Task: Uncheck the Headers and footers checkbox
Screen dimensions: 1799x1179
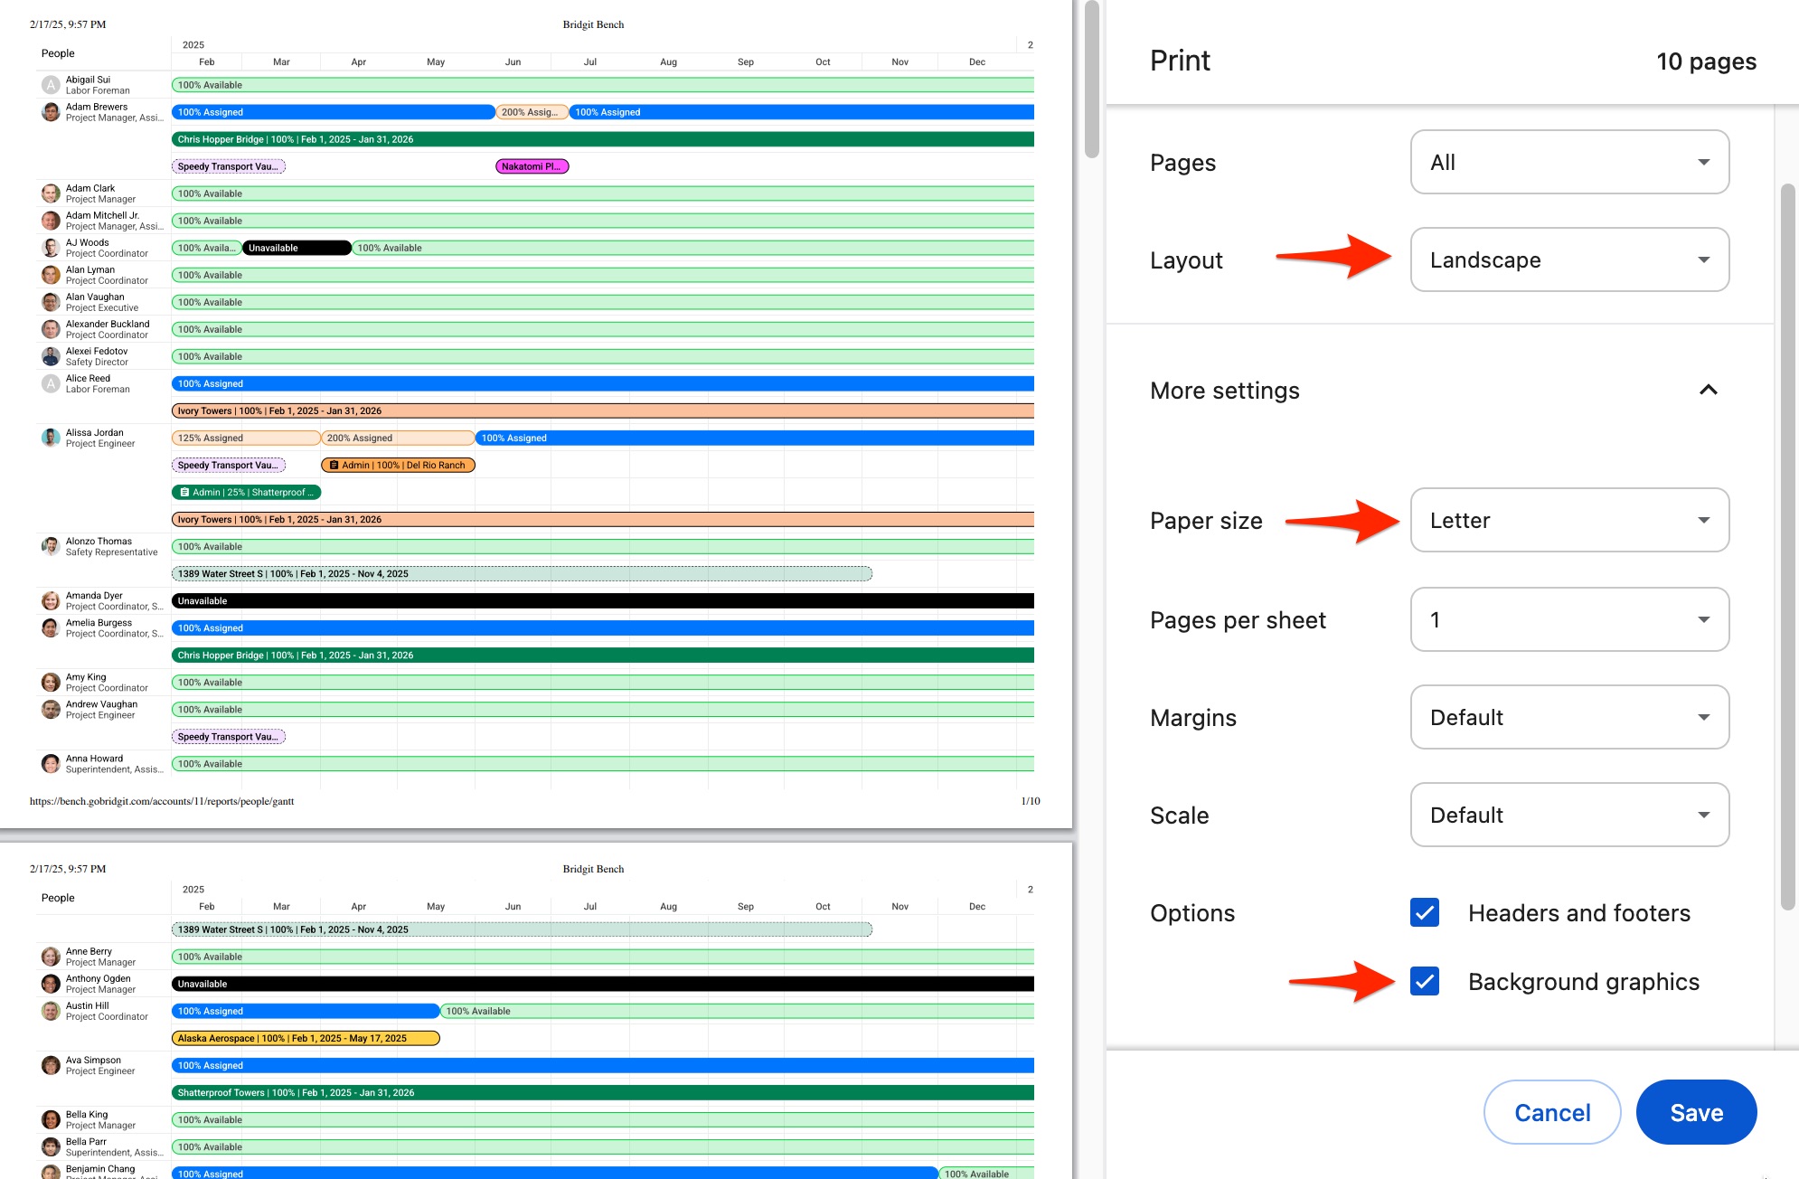Action: (x=1425, y=913)
